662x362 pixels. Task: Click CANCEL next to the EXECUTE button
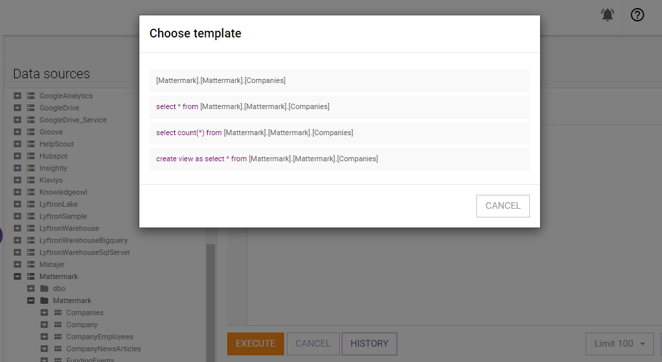click(313, 344)
